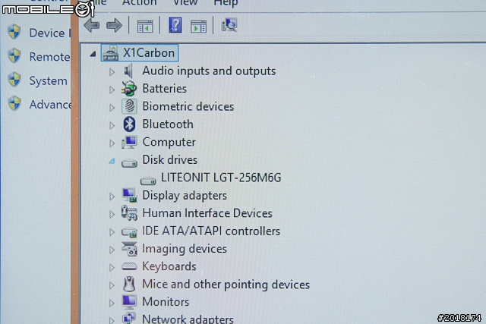
Task: Click the Back arrow toolbar icon
Action: click(x=92, y=25)
